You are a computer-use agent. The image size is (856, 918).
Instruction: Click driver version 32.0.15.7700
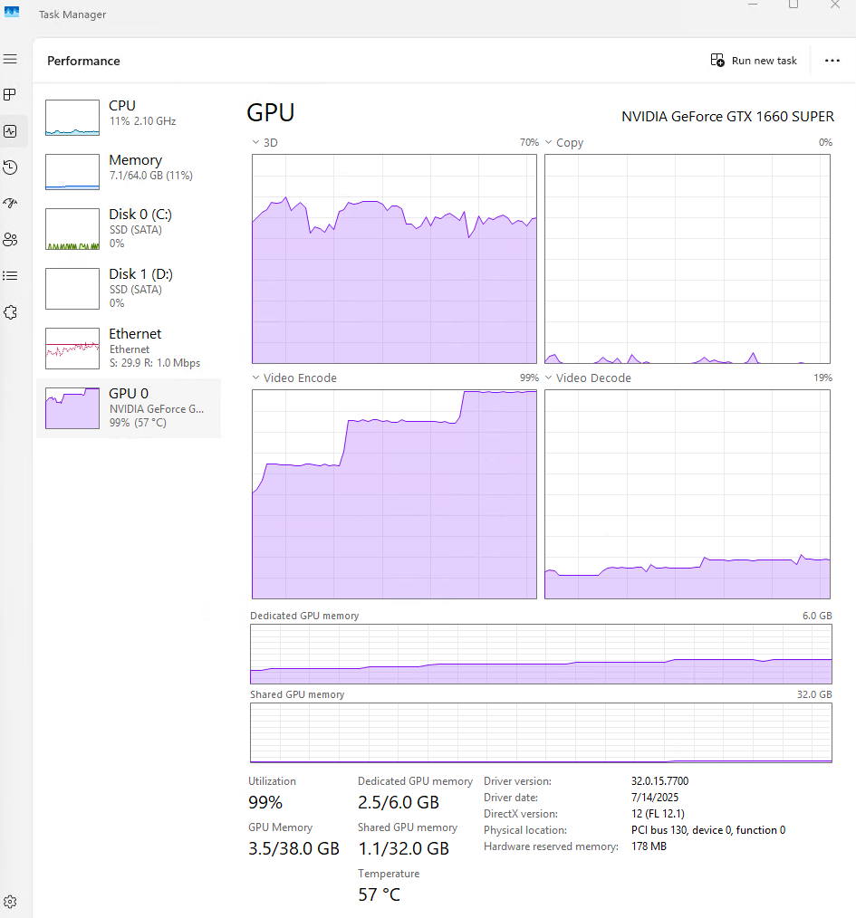[659, 781]
